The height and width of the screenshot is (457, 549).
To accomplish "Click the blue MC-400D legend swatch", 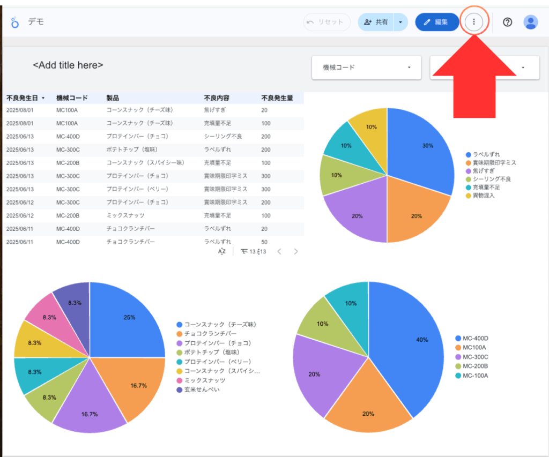I will [458, 339].
